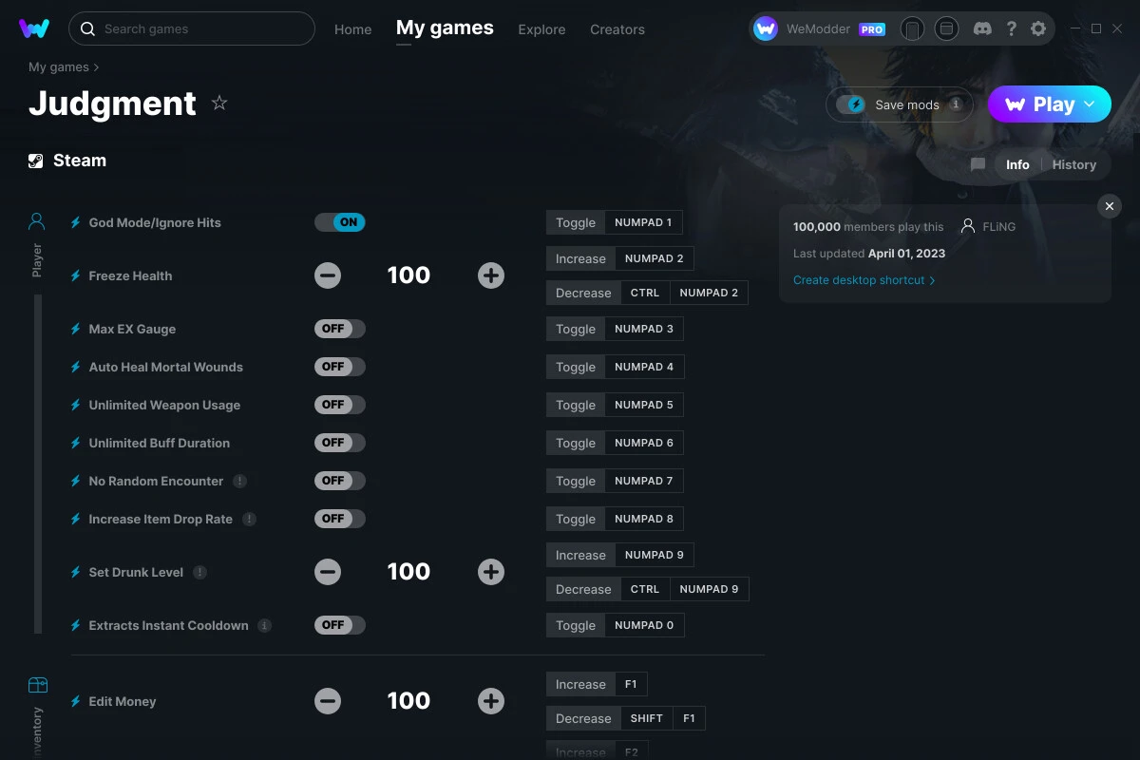The image size is (1140, 760).
Task: Click the Freeze Health value 100
Action: coord(408,275)
